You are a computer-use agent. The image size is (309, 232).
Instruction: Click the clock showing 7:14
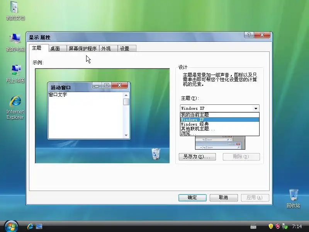point(297,226)
